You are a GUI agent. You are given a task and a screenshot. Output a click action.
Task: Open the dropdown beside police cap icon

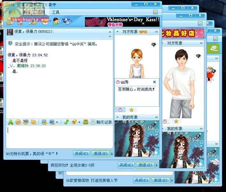[x=72, y=21]
